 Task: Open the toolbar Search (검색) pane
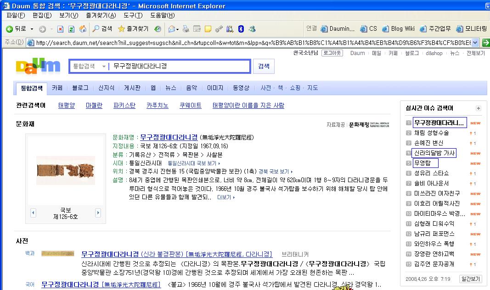point(102,29)
